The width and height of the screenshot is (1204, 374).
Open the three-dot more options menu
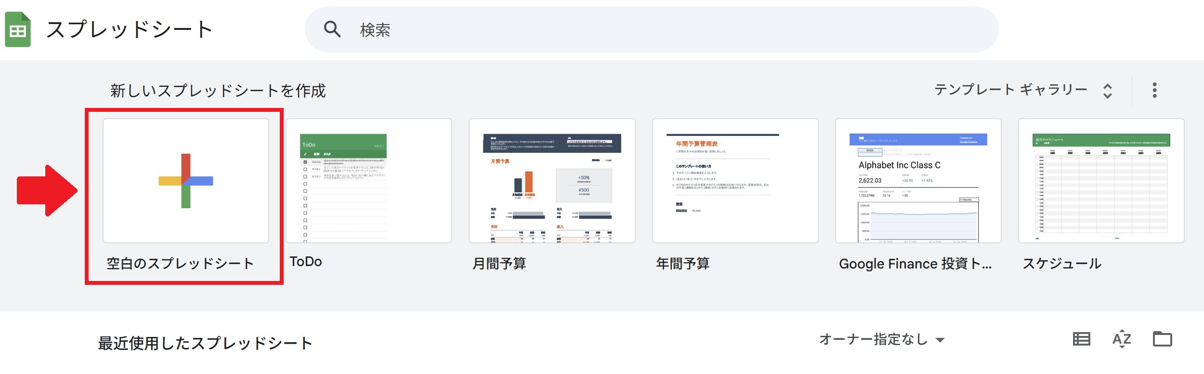(1154, 90)
